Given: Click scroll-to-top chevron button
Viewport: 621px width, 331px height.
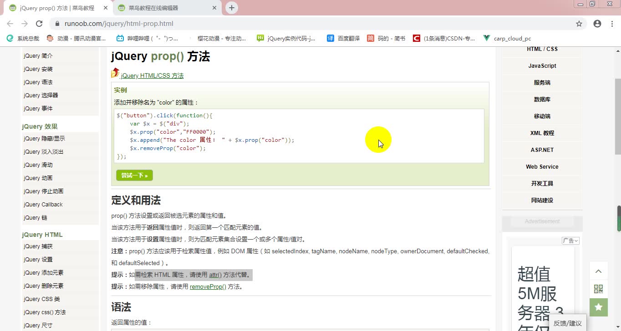Looking at the screenshot, I should (599, 271).
